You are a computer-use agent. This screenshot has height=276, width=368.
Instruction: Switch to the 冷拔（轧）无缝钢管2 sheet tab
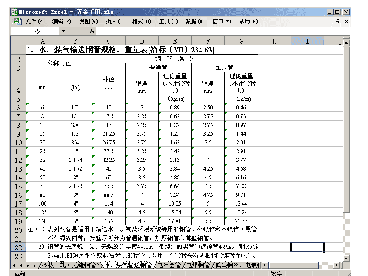coord(70,265)
